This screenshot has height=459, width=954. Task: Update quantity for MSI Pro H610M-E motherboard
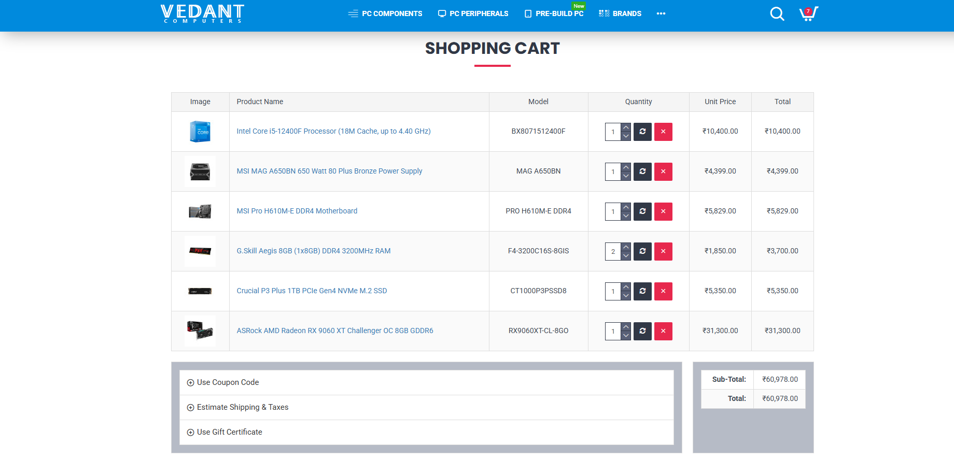642,211
